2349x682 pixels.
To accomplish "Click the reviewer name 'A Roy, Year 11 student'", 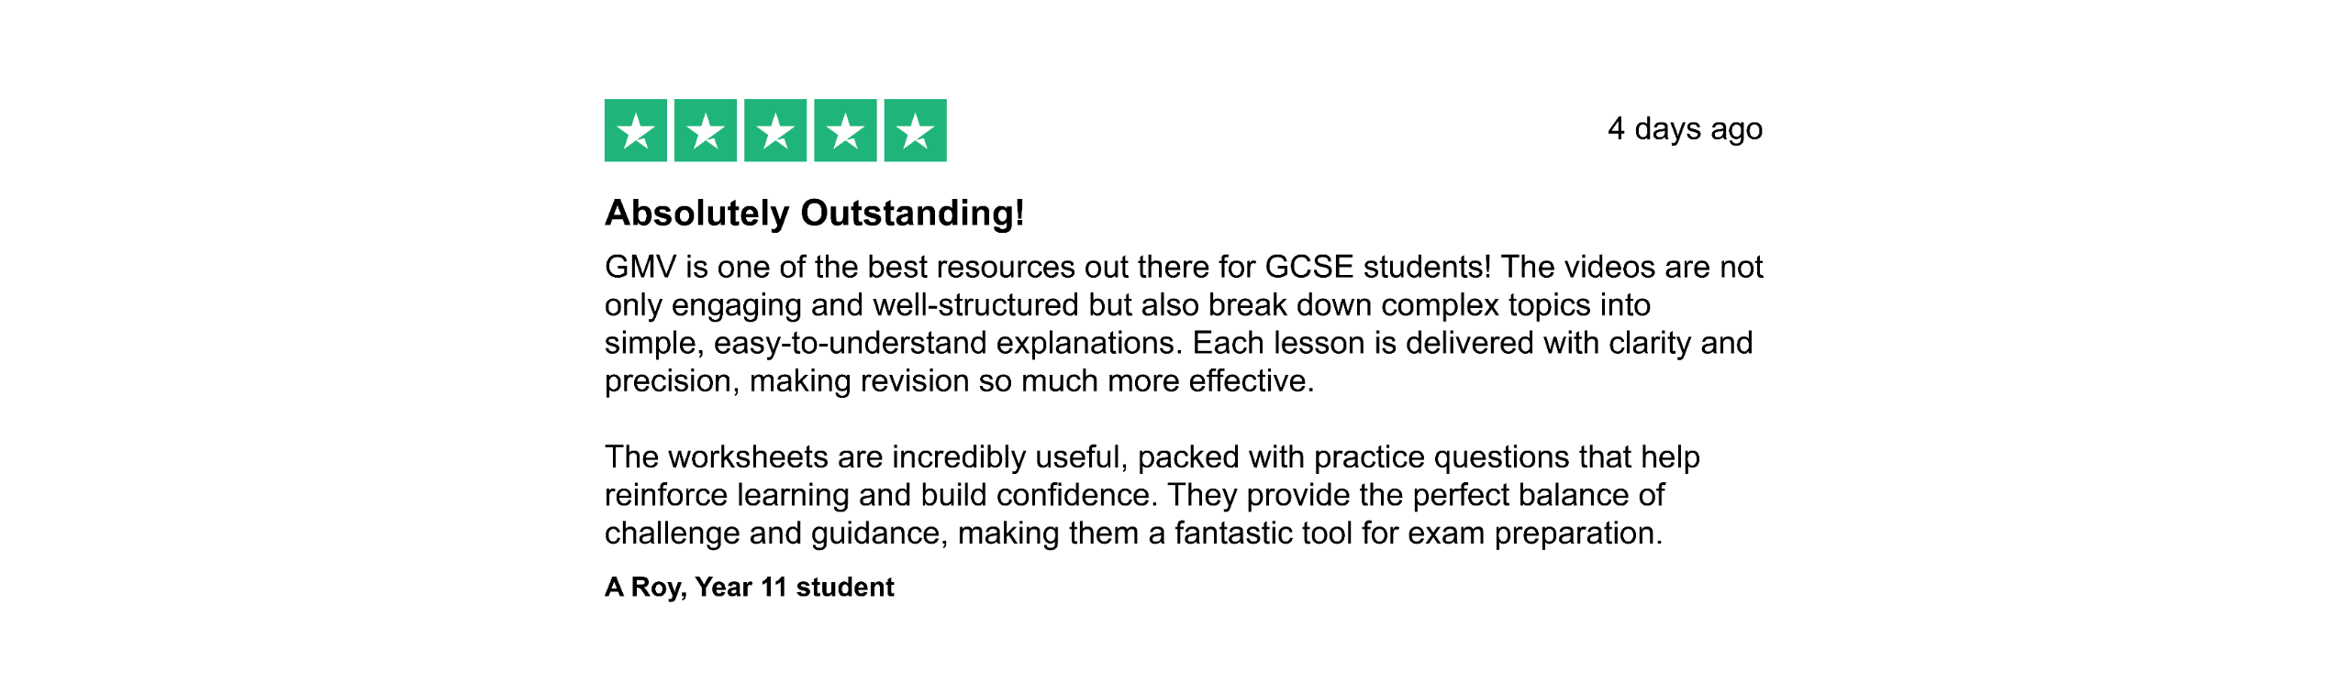I will pos(749,588).
